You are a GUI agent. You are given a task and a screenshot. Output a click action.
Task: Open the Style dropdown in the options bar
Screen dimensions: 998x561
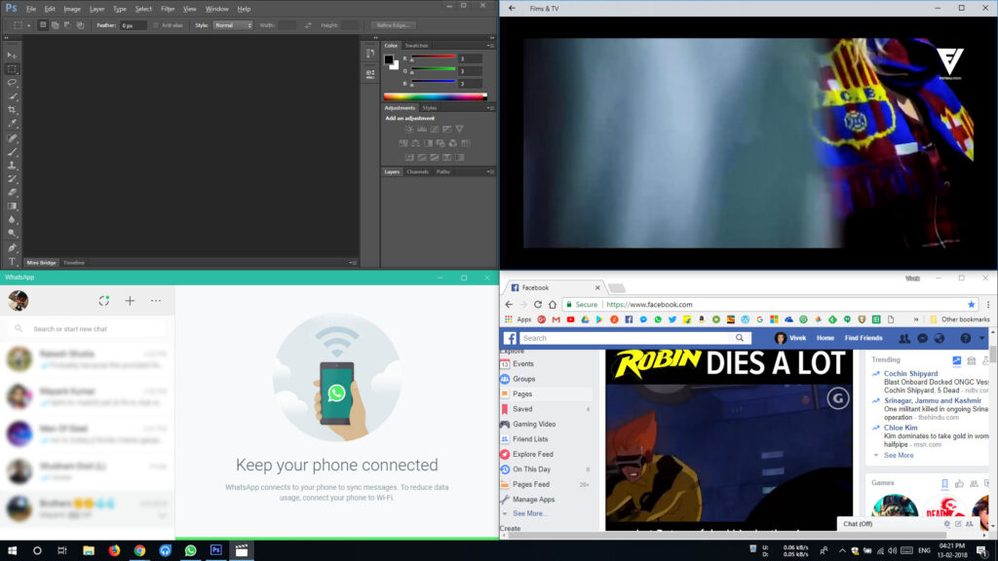pos(231,25)
